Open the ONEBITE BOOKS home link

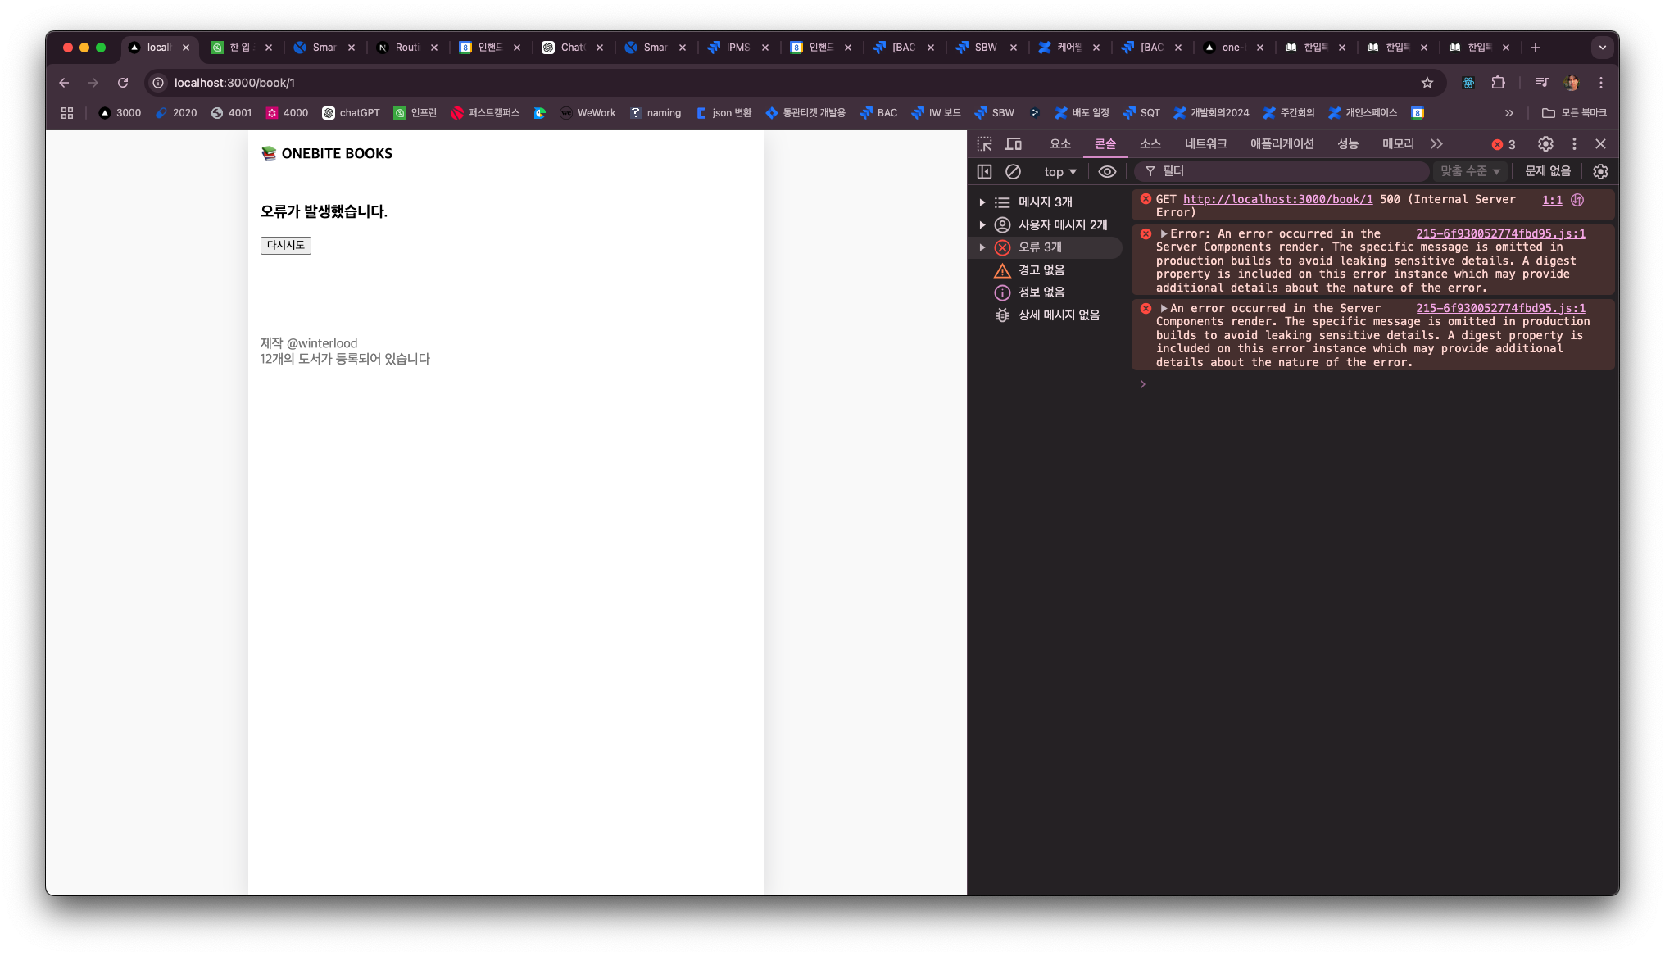[x=327, y=153]
